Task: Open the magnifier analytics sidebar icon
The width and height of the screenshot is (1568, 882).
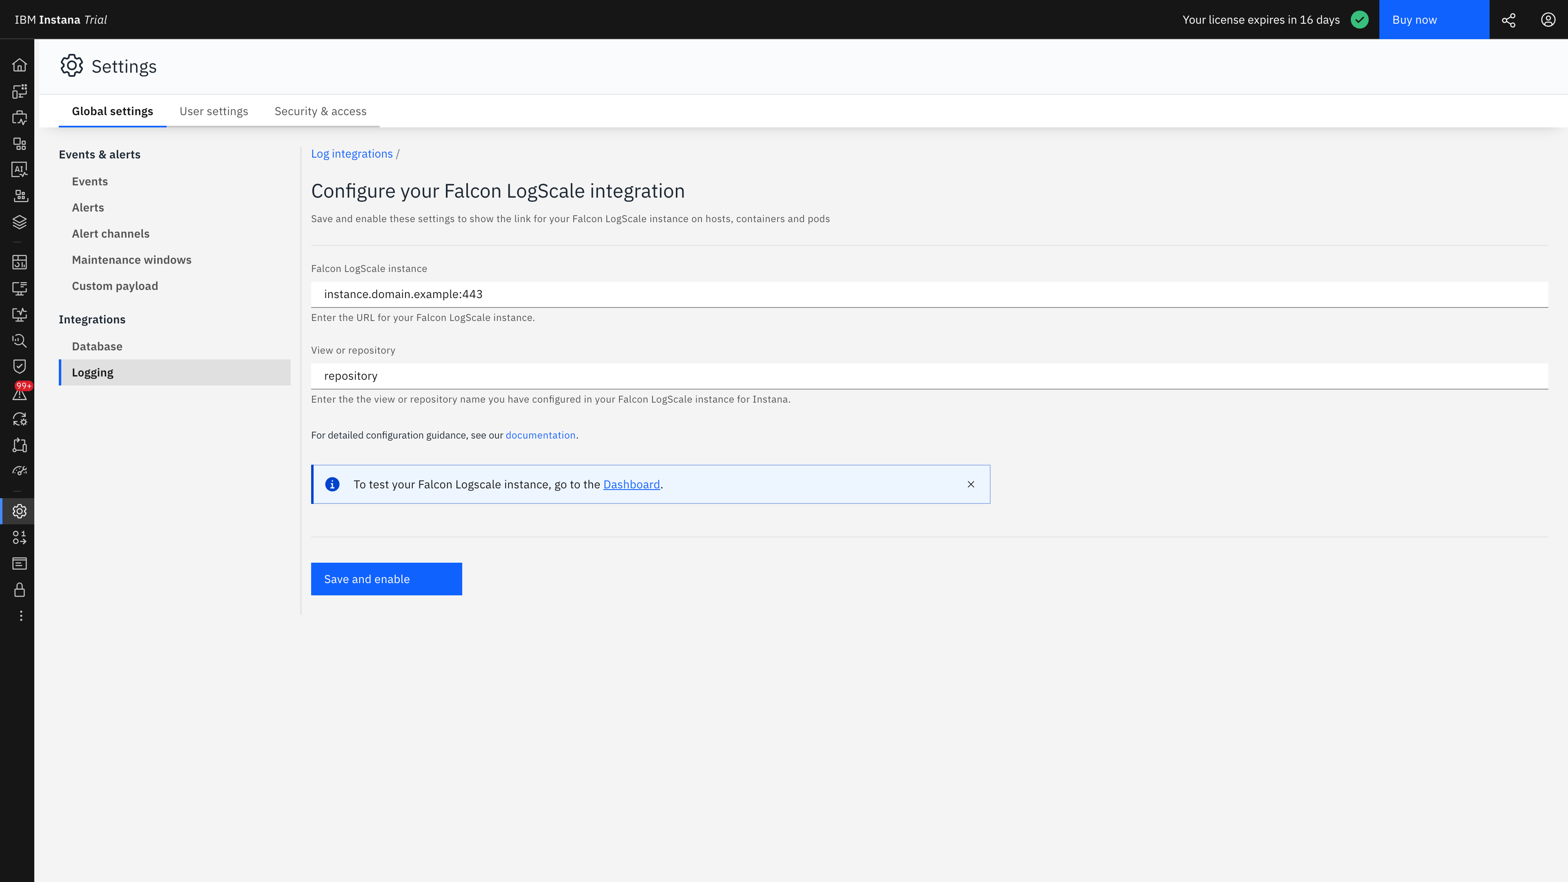Action: click(20, 341)
